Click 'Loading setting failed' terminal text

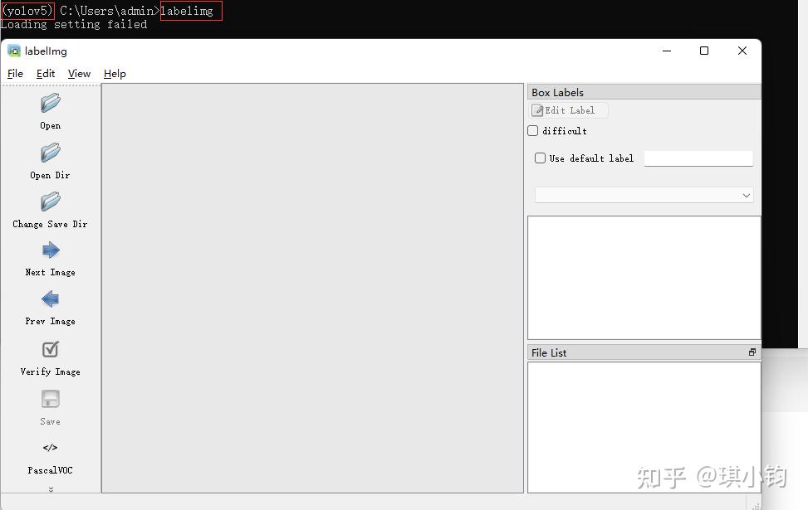(x=74, y=24)
